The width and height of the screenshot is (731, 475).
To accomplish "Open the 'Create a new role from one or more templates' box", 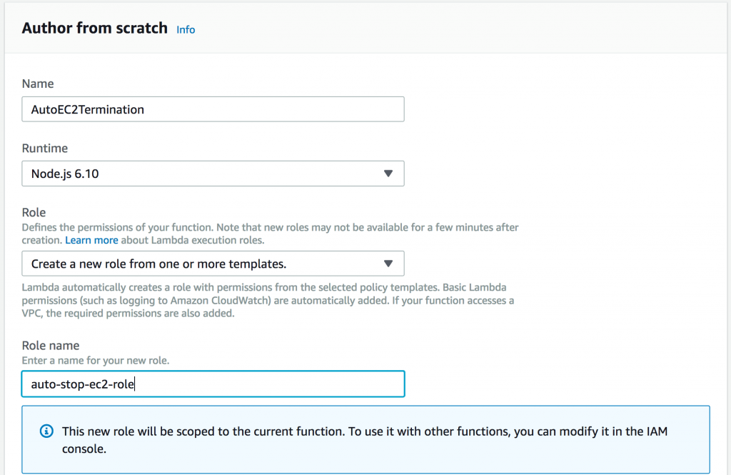I will [213, 264].
